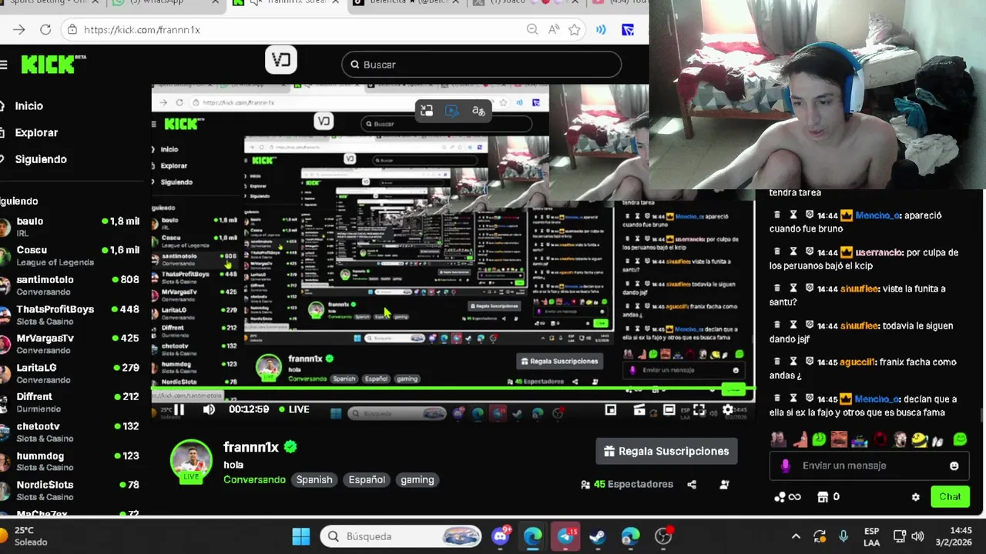The width and height of the screenshot is (986, 554).
Task: Zoom out icon in address bar
Action: tap(532, 29)
